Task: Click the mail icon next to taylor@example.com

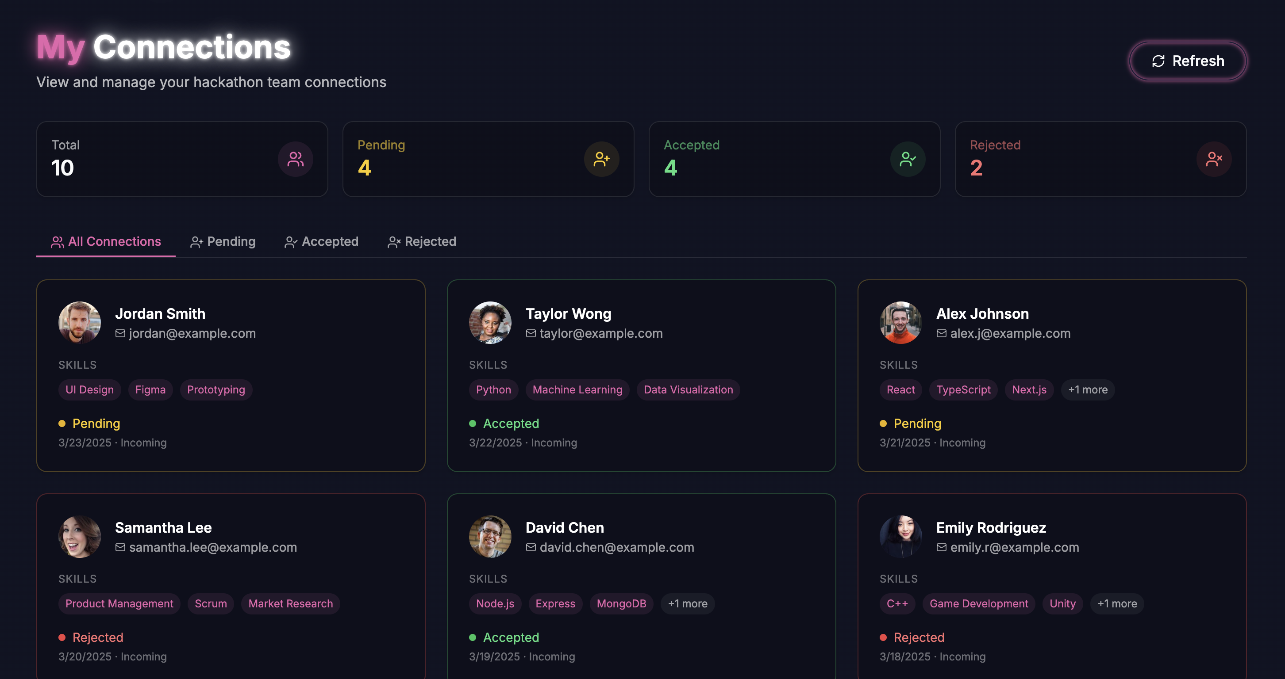Action: 531,333
